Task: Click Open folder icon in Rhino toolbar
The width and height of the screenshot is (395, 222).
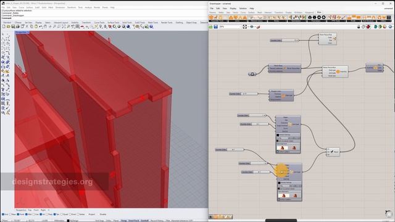Action: [8, 27]
